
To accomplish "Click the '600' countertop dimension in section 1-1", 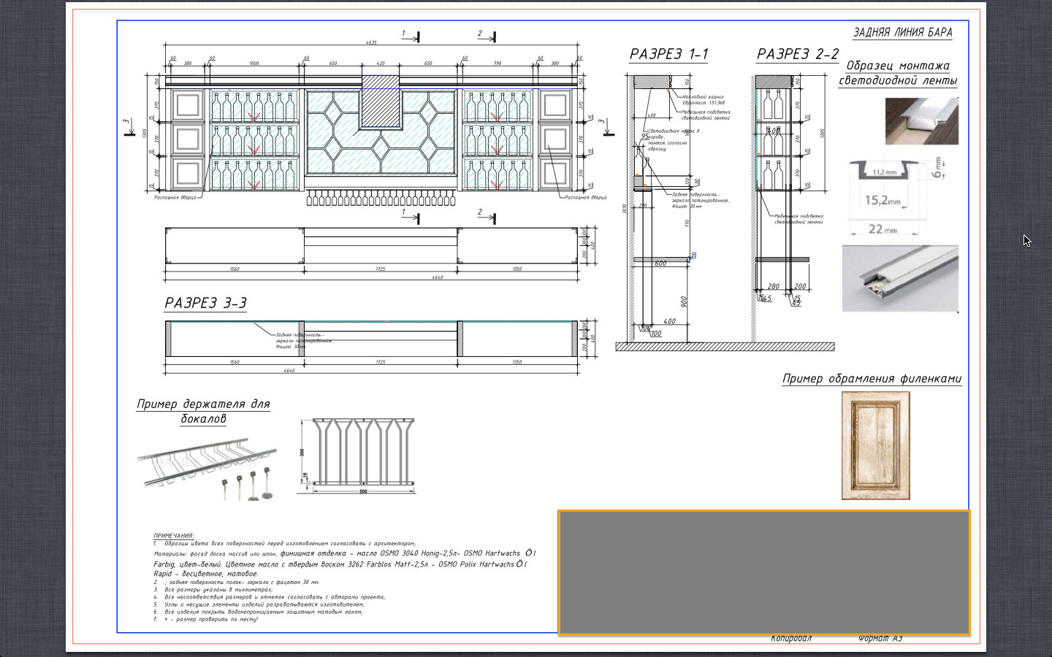I will click(660, 264).
